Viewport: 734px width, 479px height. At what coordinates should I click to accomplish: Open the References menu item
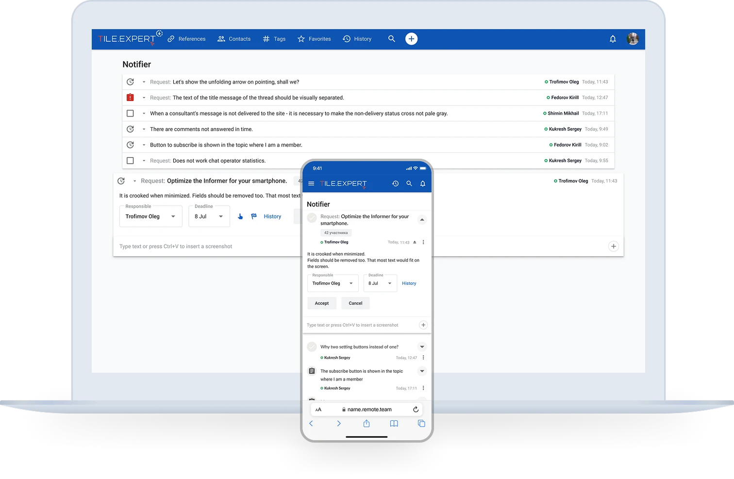(187, 39)
